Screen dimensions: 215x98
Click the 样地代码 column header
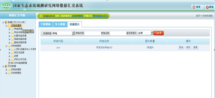[x=58, y=41]
